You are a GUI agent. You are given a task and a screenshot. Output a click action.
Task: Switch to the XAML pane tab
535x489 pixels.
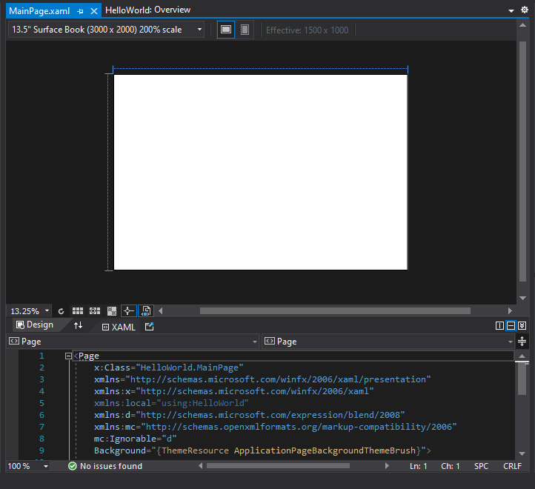pos(119,327)
